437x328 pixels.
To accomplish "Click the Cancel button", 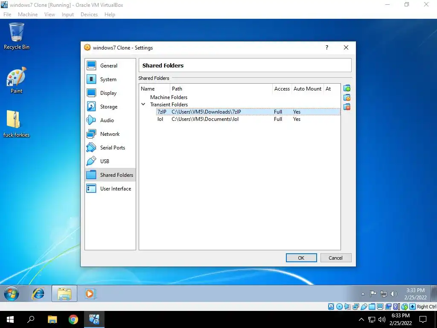I will 336,258.
